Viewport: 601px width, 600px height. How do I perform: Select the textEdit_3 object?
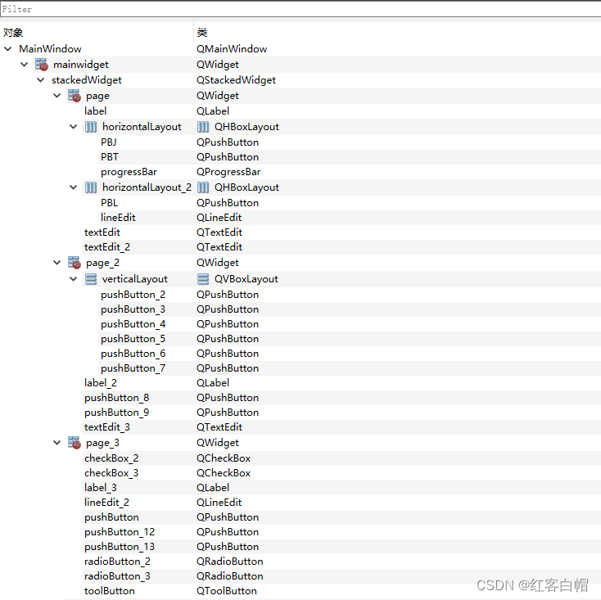[107, 427]
